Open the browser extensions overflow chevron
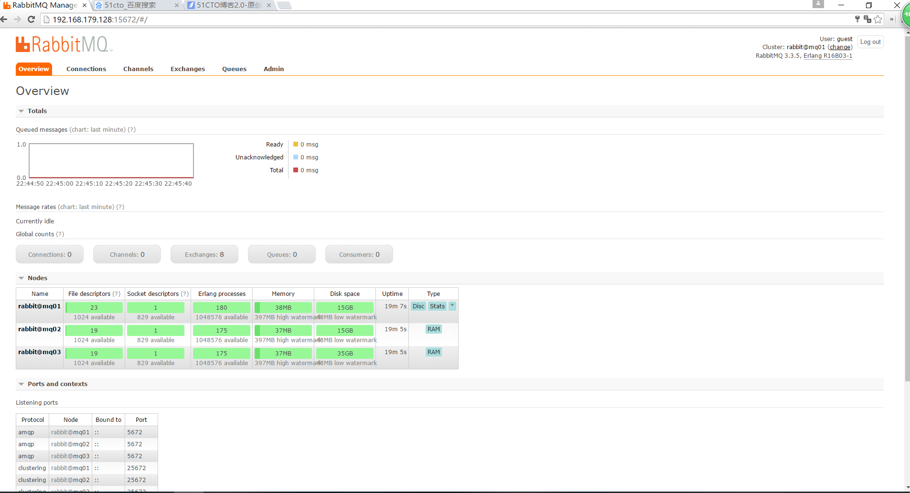 [x=891, y=19]
